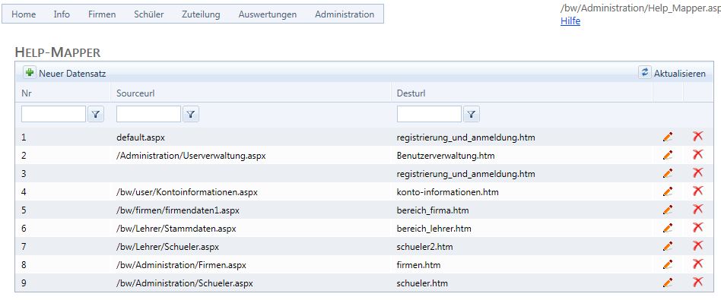Click the Aktualisieren label
This screenshot has height=300, width=721.
click(680, 74)
